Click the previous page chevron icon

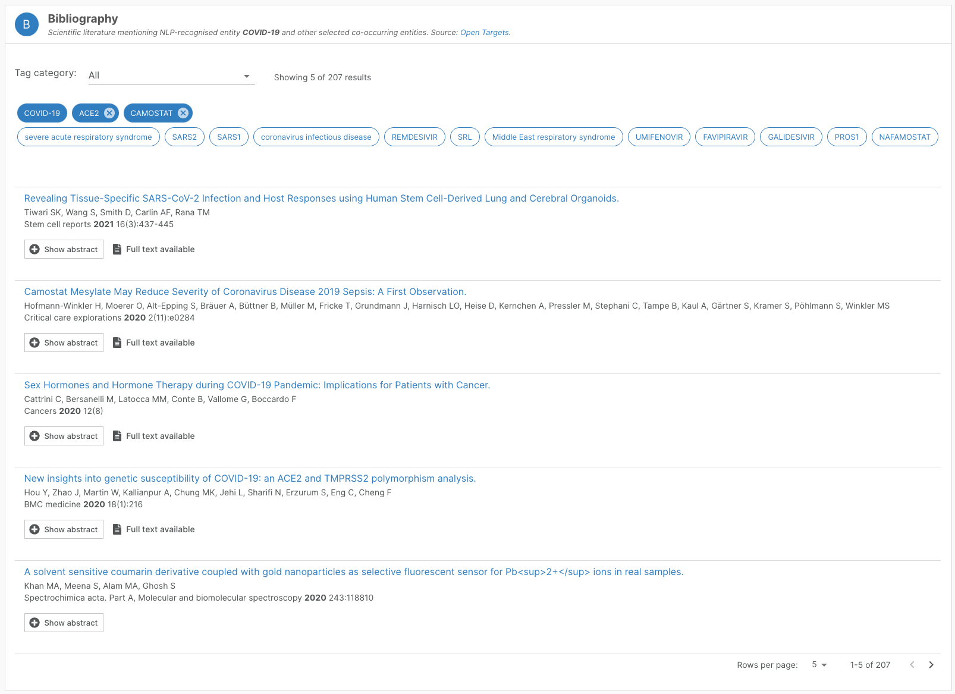tap(912, 665)
